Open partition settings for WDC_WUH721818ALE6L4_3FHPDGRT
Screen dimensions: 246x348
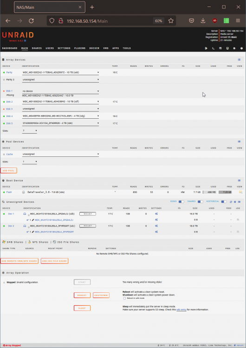(x=156, y=232)
